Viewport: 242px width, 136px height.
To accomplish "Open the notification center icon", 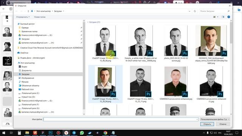I will tap(237, 133).
